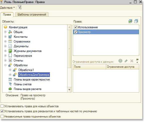Switch to Шаблоны ограничений tab
145x122 pixels.
(x=32, y=14)
